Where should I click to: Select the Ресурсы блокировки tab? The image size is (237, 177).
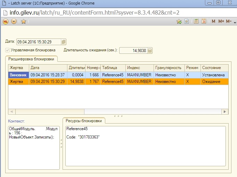84,120
